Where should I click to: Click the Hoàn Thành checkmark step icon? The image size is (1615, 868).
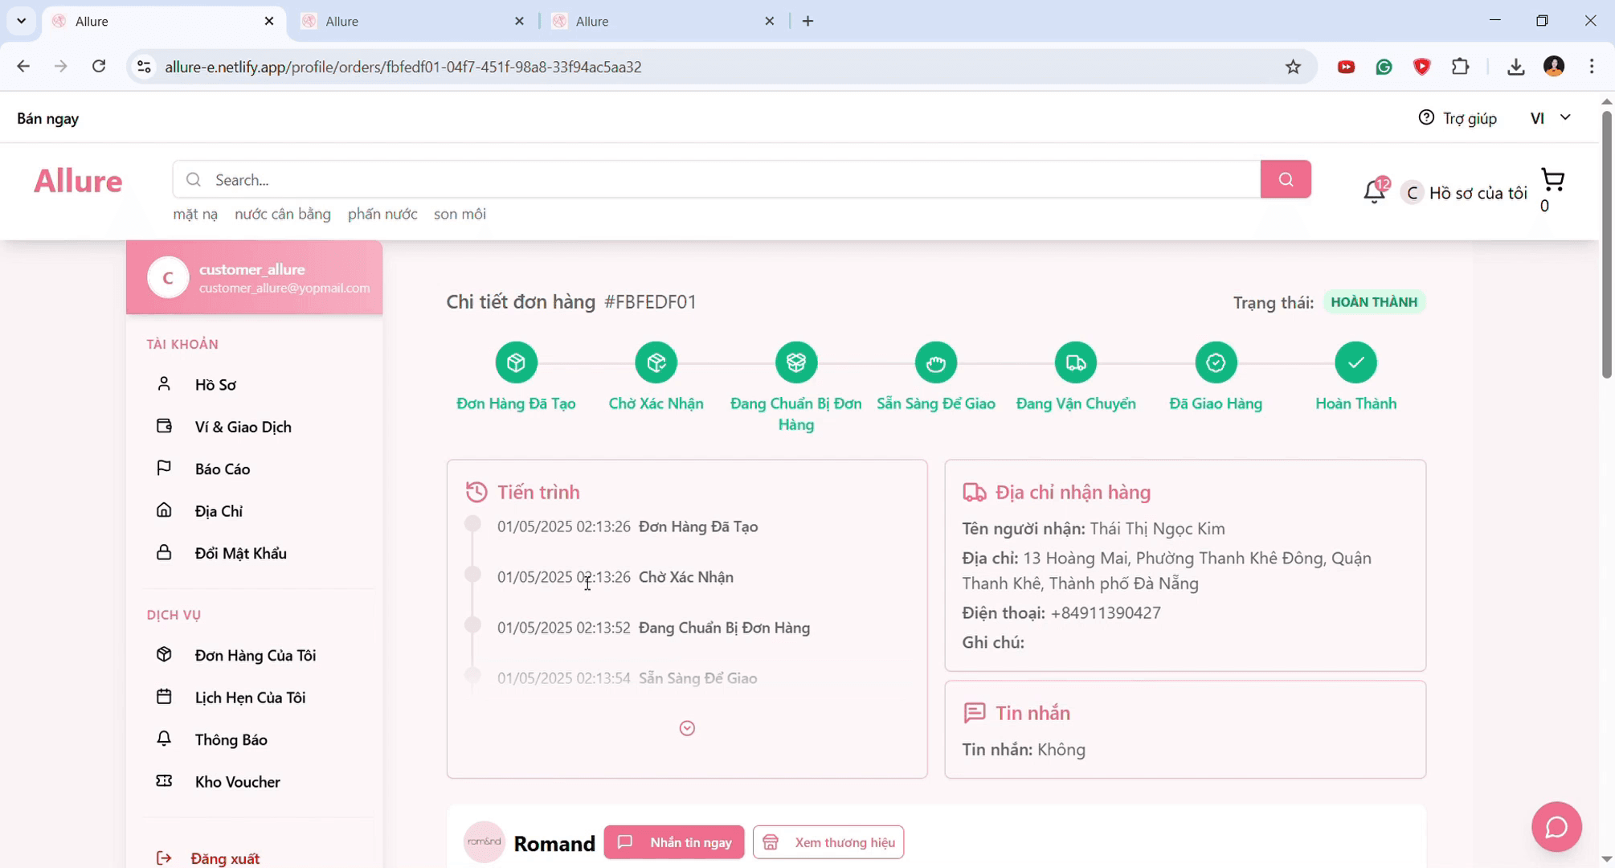click(x=1355, y=363)
